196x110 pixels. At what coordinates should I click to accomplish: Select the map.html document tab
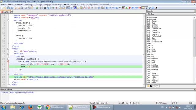6,12
